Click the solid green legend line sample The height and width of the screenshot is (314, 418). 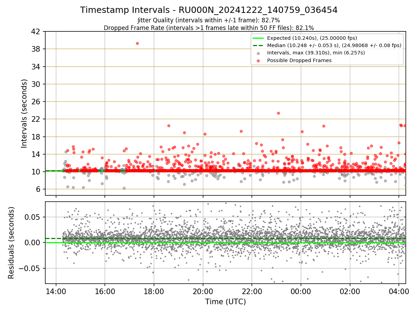point(258,38)
